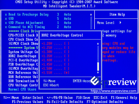
Task: Select MCH Reference Voltage item
Action: [23, 73]
